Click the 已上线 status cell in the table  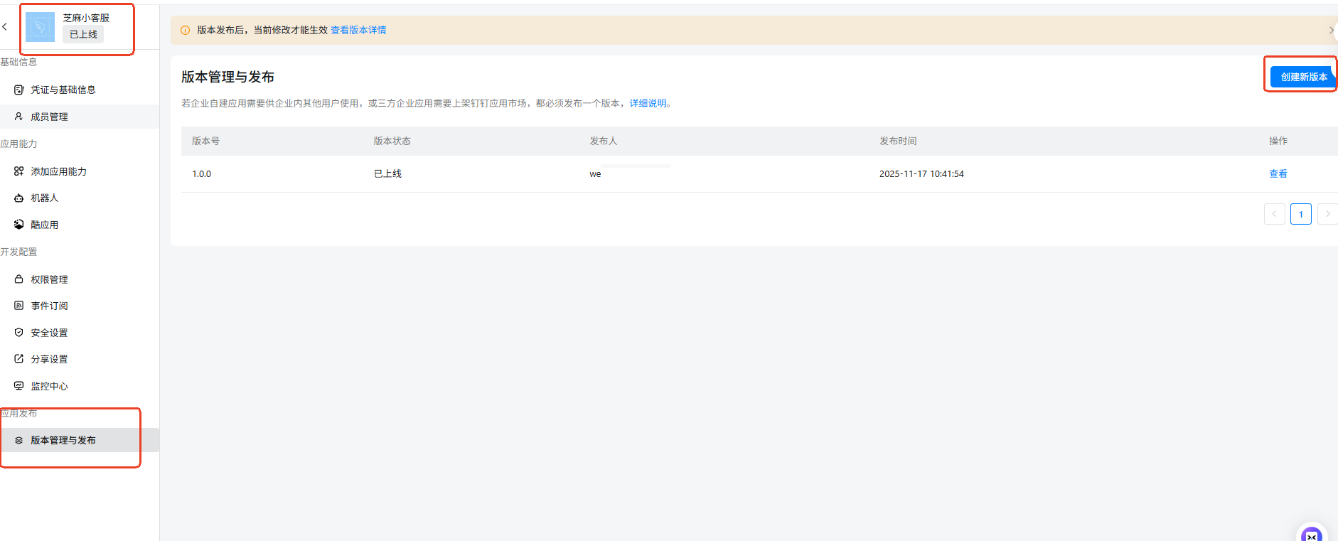[388, 173]
